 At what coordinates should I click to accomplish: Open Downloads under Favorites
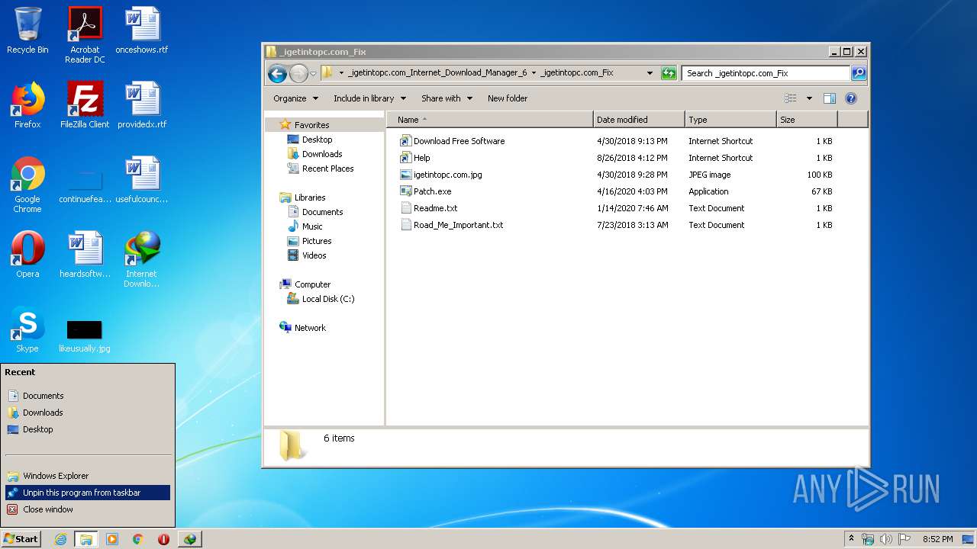(x=322, y=154)
